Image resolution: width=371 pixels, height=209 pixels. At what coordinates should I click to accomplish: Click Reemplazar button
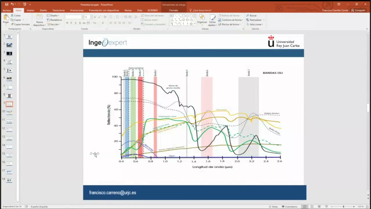pos(255,20)
